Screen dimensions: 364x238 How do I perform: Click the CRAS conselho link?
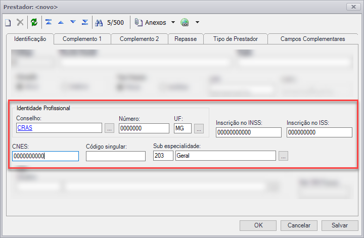coord(25,128)
